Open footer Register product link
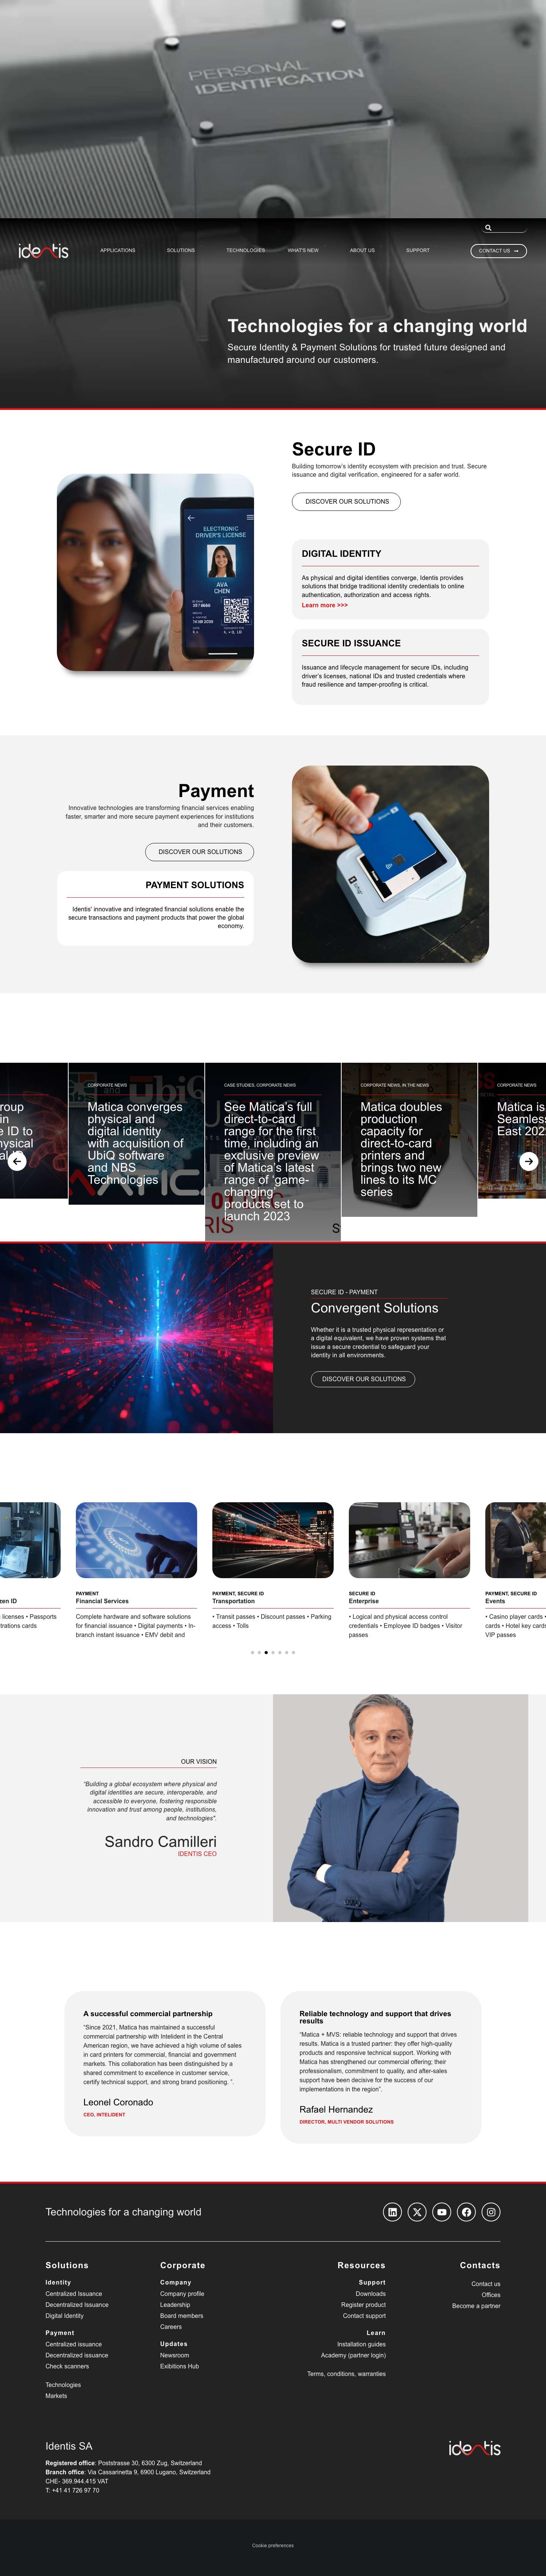Viewport: 546px width, 2576px height. [363, 2305]
